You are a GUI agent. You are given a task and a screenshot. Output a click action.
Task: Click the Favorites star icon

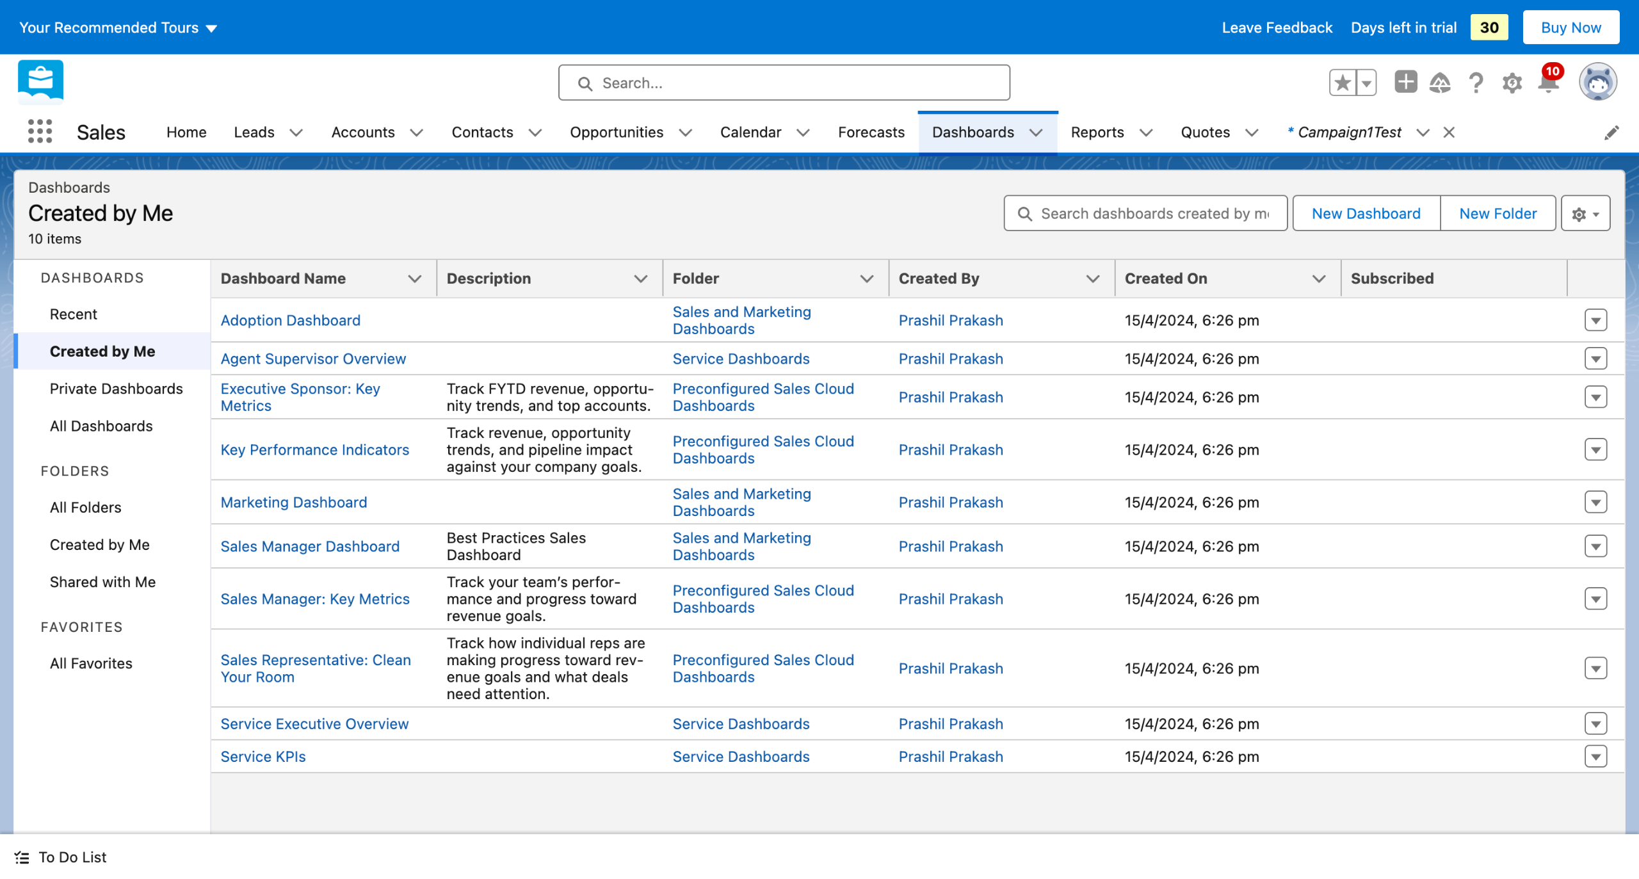coord(1343,83)
